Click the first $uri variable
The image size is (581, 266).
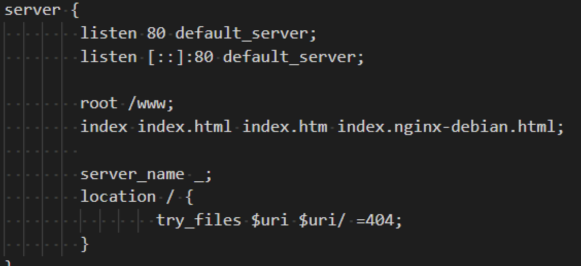(269, 221)
